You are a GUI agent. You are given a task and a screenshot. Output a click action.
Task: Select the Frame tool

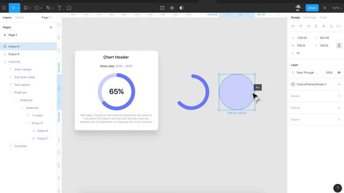[x=25, y=8]
